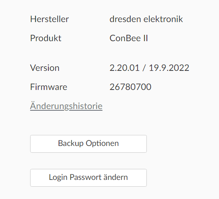
Task: Select the Produkt label
Action: 46,38
